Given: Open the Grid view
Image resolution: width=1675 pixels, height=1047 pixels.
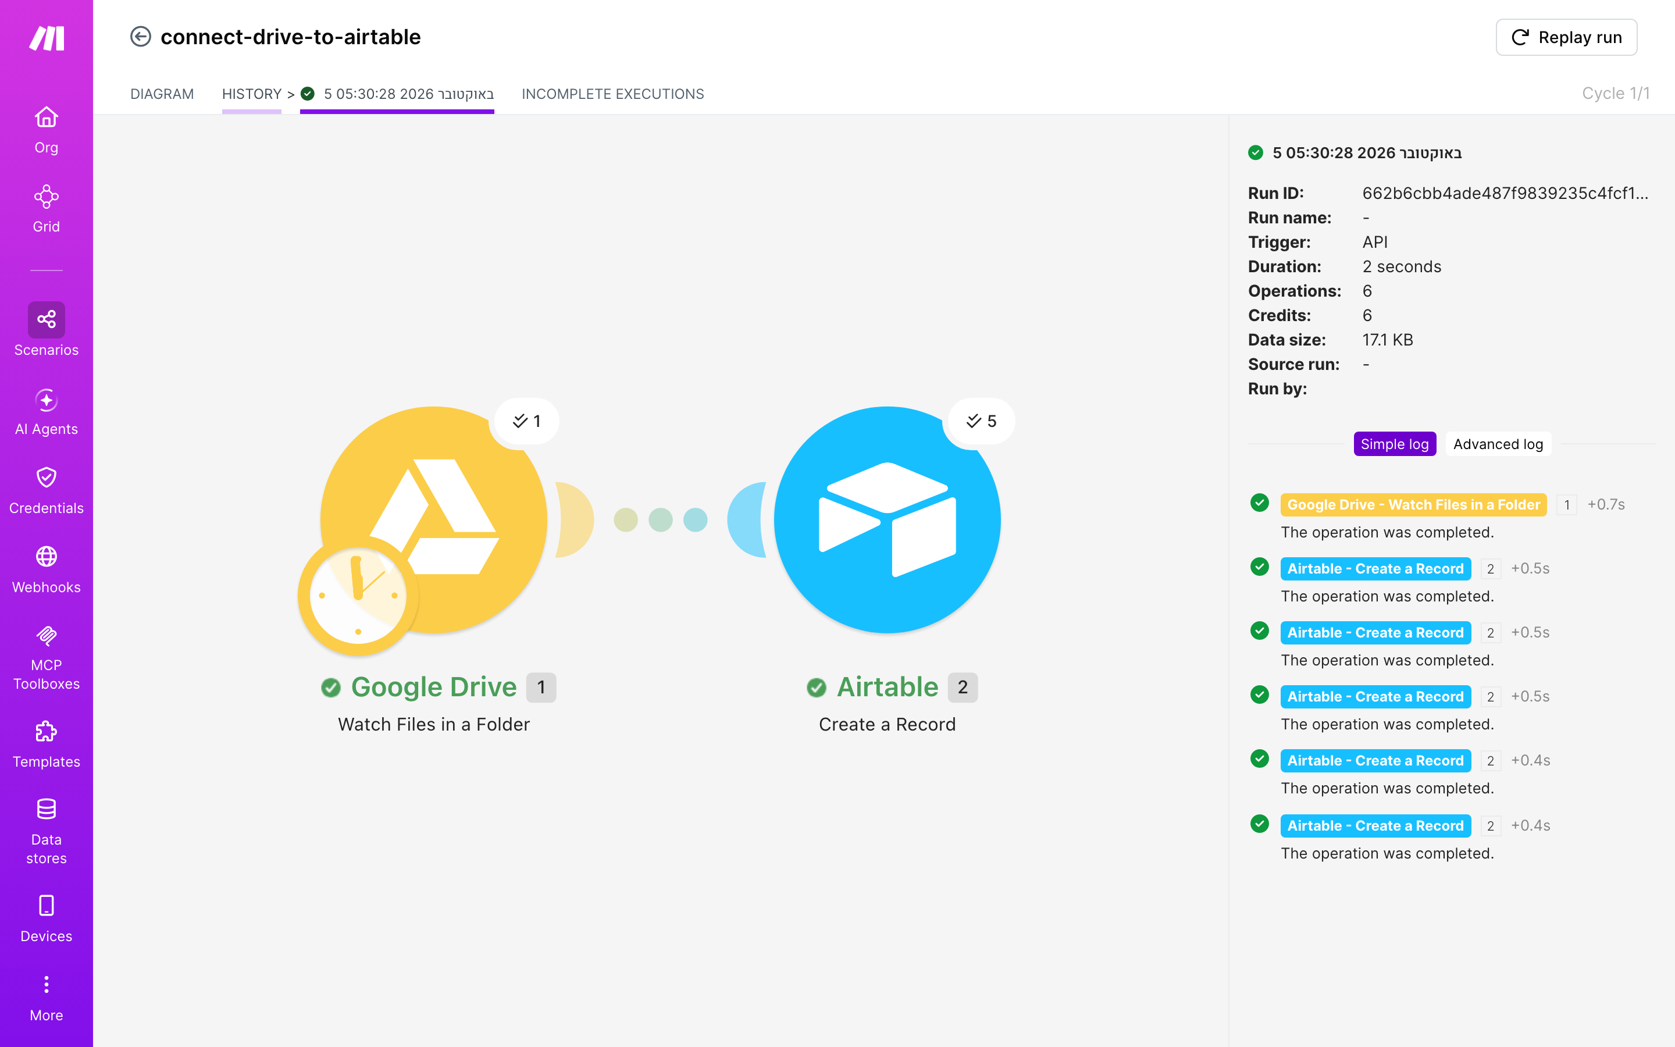Looking at the screenshot, I should (x=47, y=208).
